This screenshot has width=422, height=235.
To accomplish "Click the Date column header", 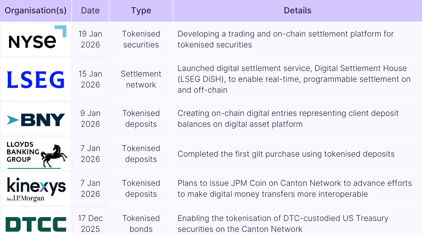I will click(90, 11).
